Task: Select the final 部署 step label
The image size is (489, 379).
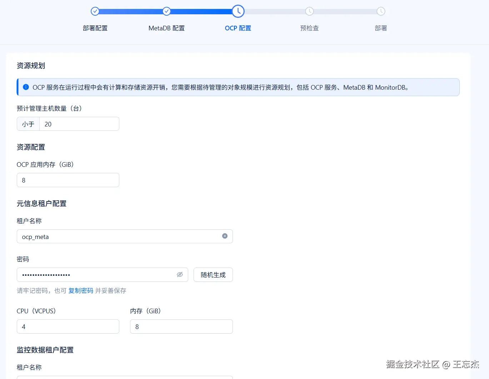Action: click(x=381, y=28)
